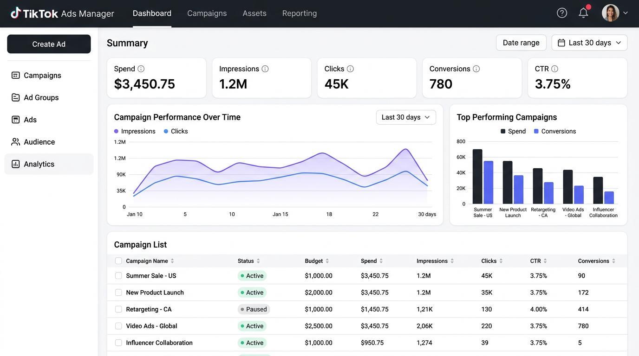Open the chart's Last 30 days dropdown
639x356 pixels.
tap(406, 117)
